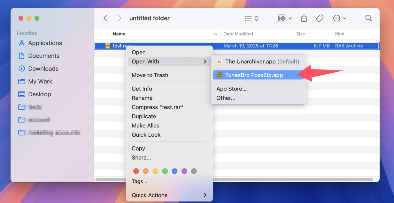Open the ellipsis action menu
Screen dimensions: 394x203
point(340,18)
